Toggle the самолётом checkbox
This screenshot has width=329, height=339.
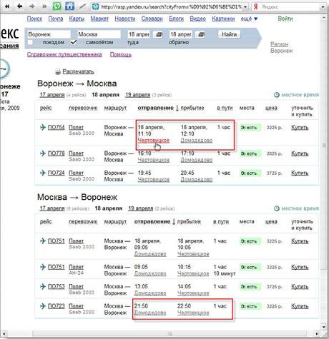click(x=74, y=42)
